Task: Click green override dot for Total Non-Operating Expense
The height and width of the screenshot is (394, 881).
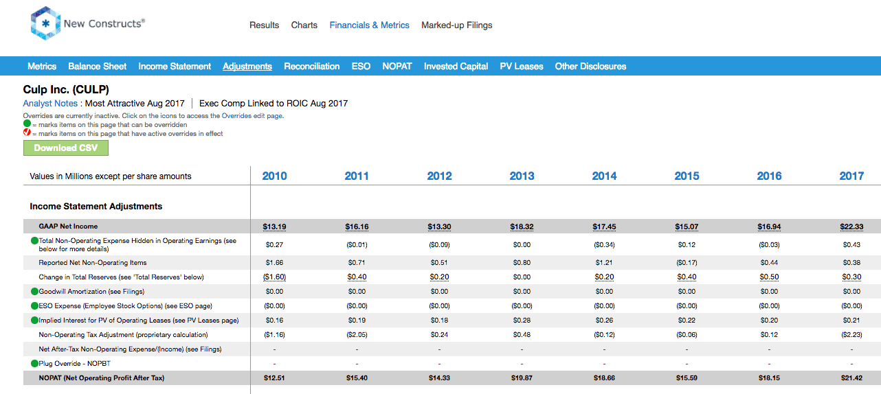Action: click(x=34, y=241)
